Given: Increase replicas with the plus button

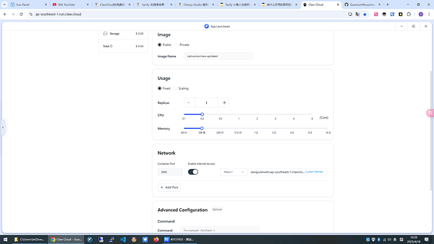Looking at the screenshot, I should tap(224, 103).
